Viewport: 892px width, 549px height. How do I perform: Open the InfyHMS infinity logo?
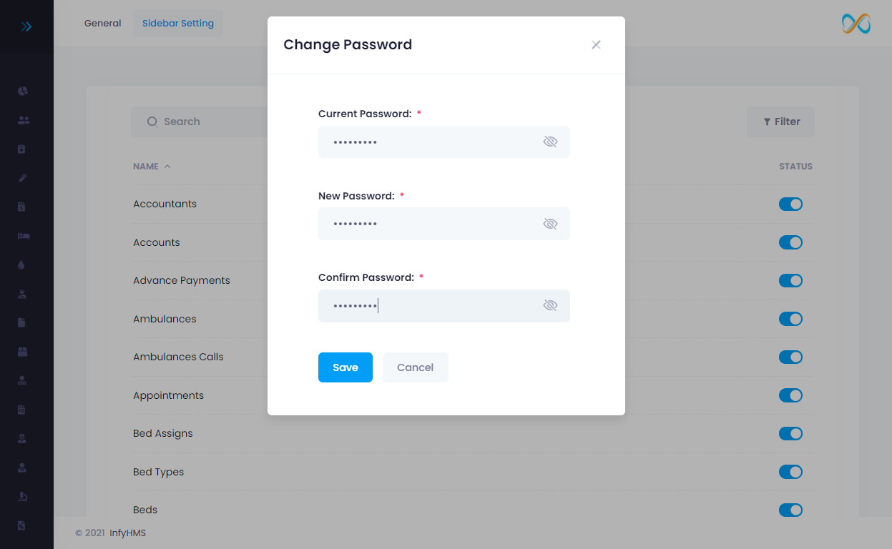pyautogui.click(x=856, y=24)
